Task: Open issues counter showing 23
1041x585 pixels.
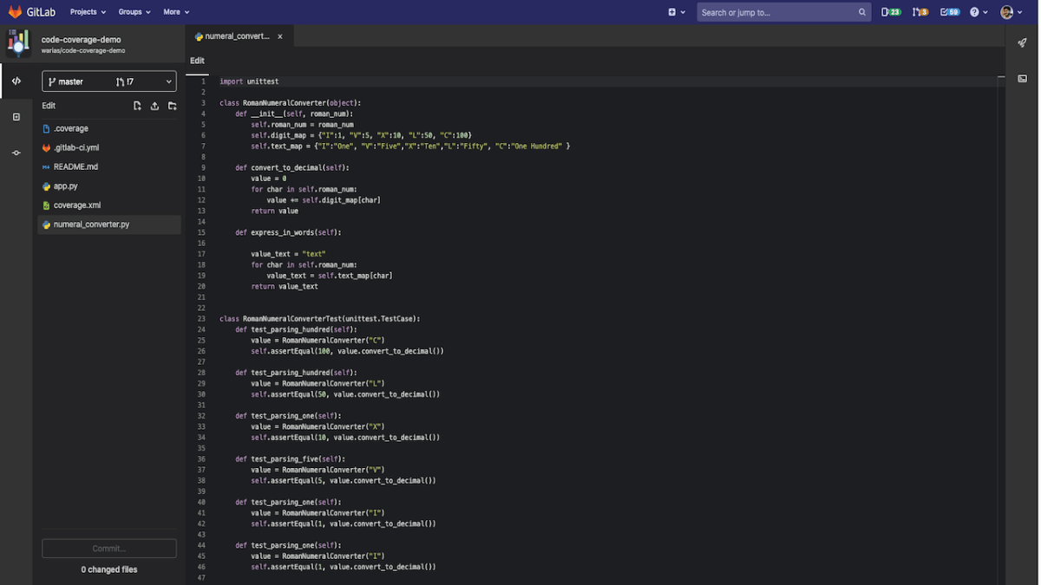Action: [x=891, y=12]
